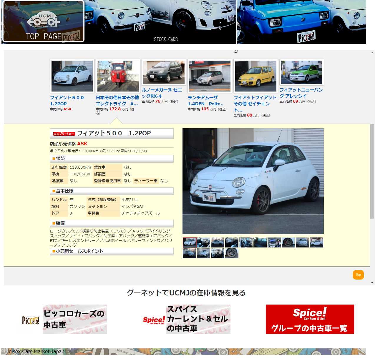
Task: Open the フィアット500 1.2POP listing link
Action: point(67,101)
